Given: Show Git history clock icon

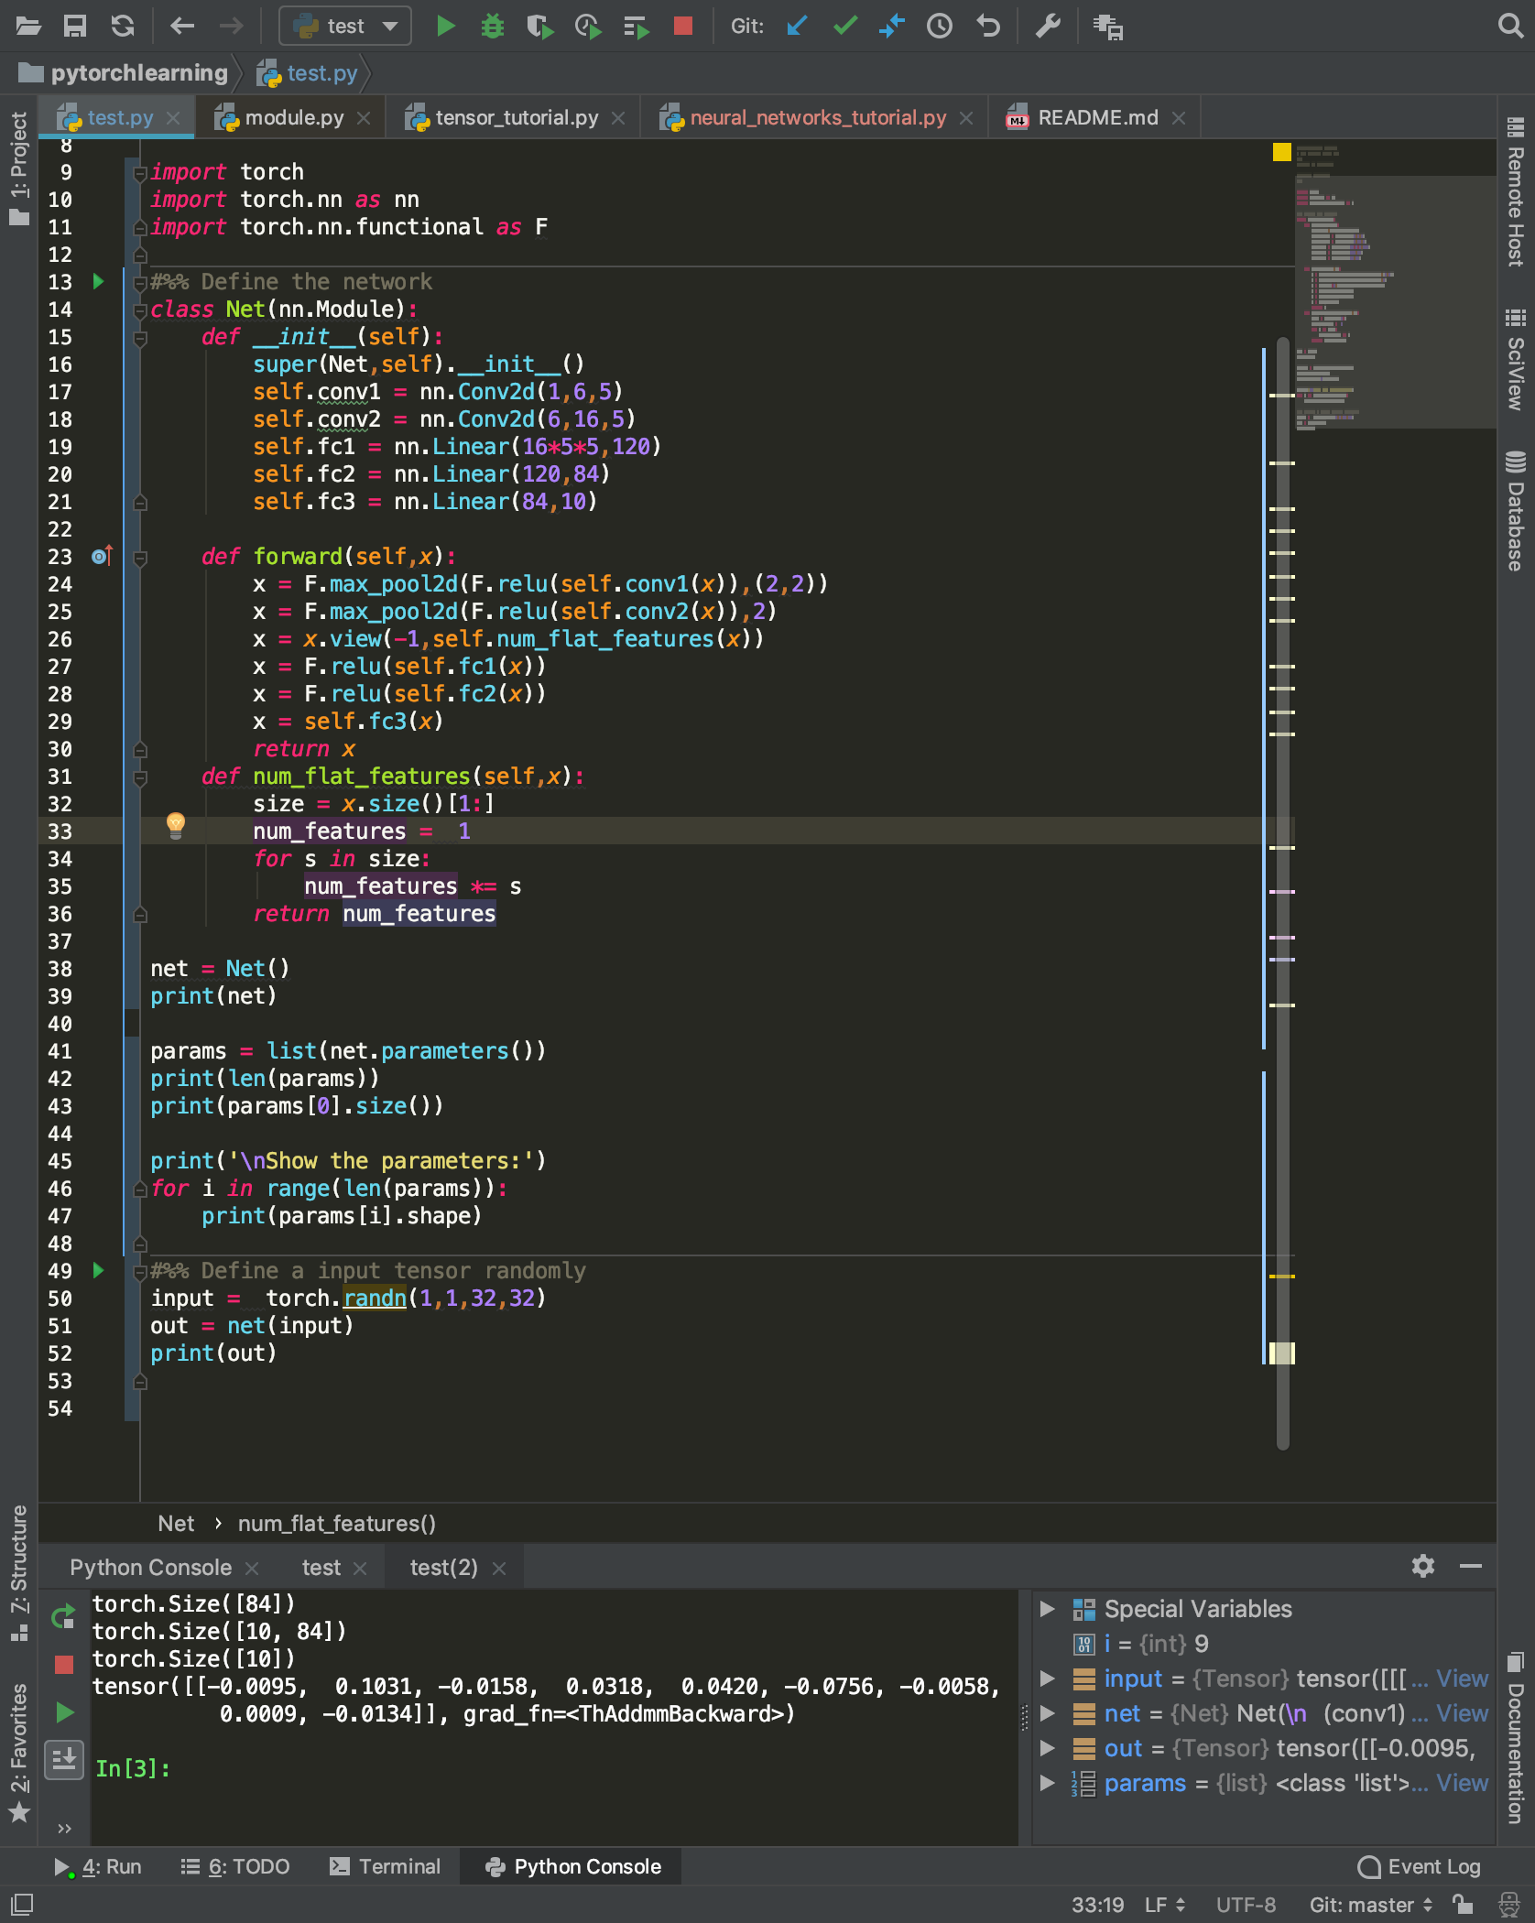Looking at the screenshot, I should pos(939,26).
